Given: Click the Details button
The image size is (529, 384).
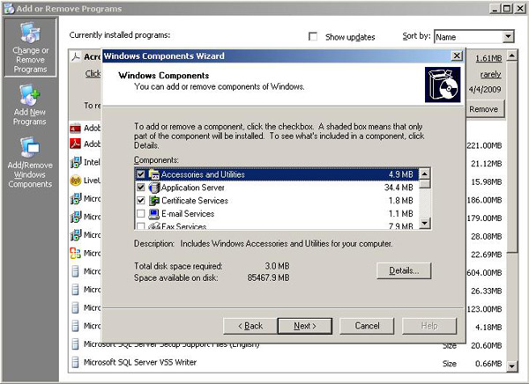Looking at the screenshot, I should click(404, 270).
